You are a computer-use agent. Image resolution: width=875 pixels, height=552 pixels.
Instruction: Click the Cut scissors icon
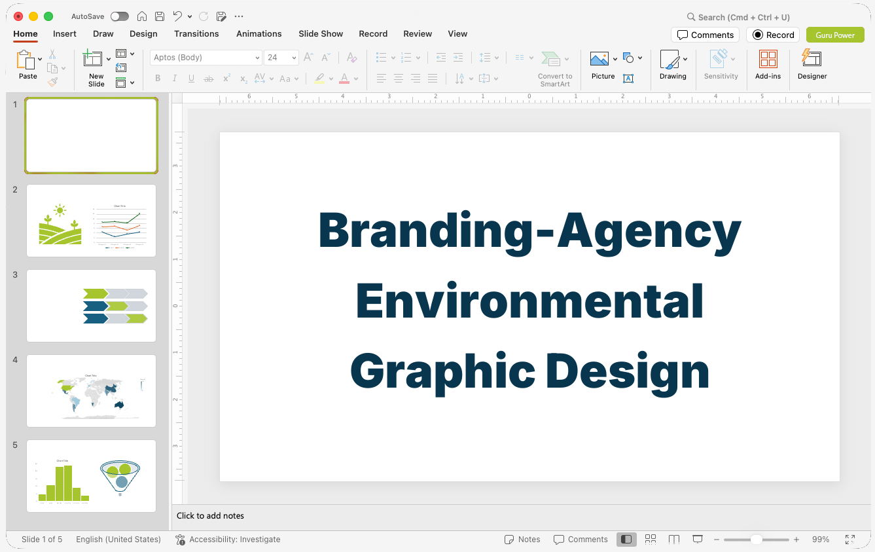click(x=52, y=54)
